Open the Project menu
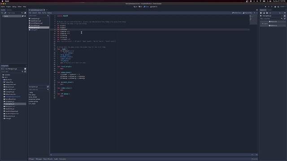This screenshot has height=161, width=287. pos(9,7)
